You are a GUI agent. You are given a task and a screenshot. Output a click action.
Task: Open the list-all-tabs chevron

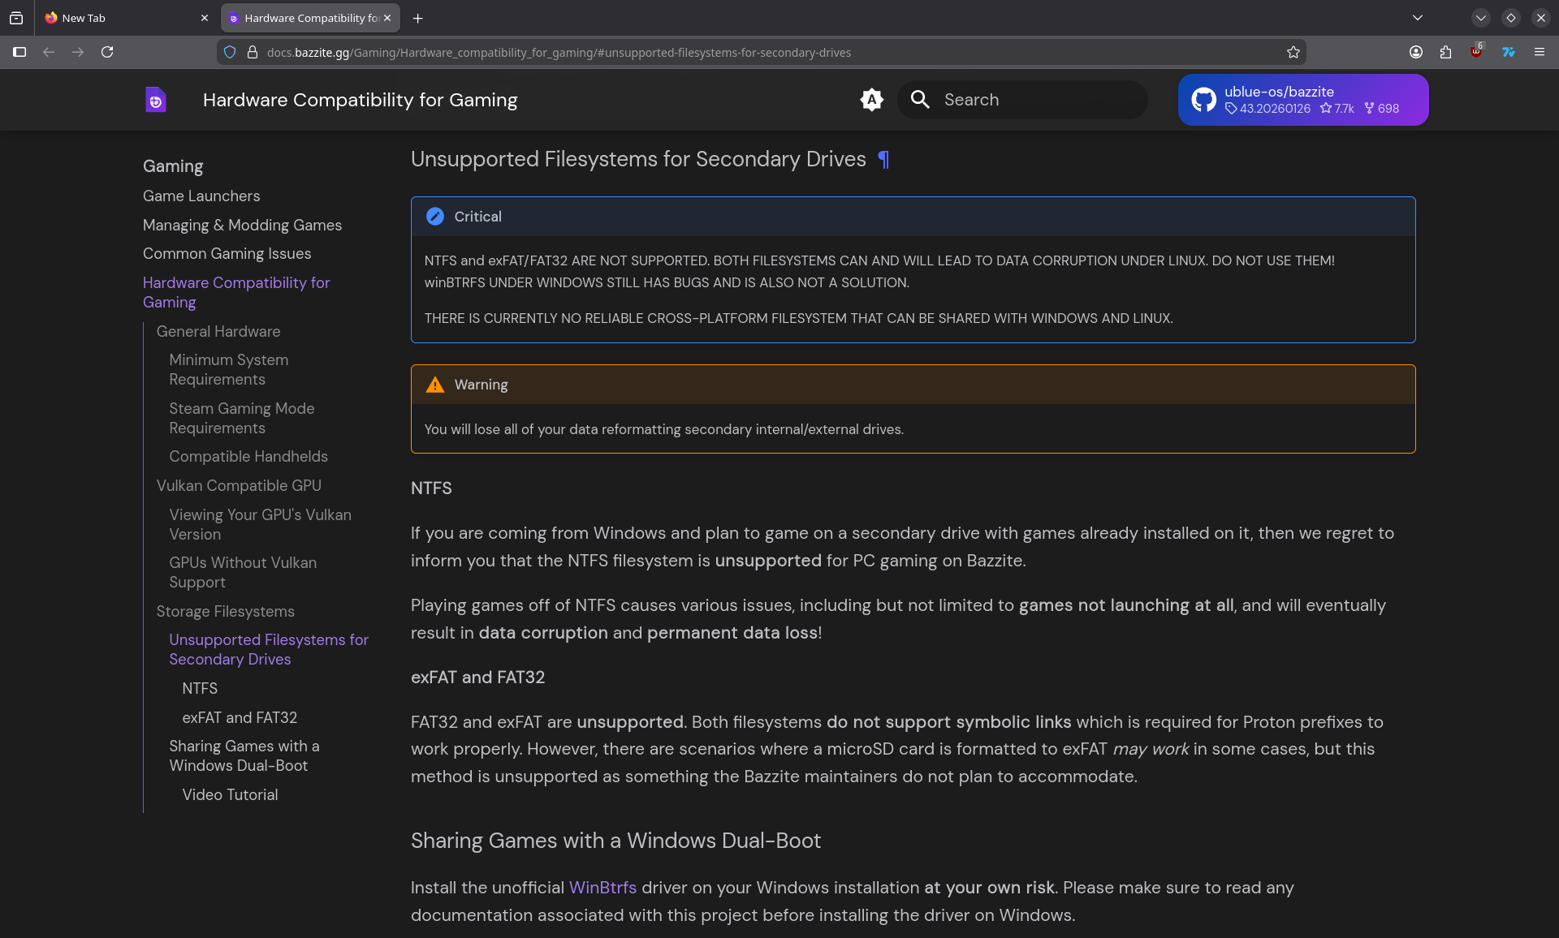tap(1418, 17)
